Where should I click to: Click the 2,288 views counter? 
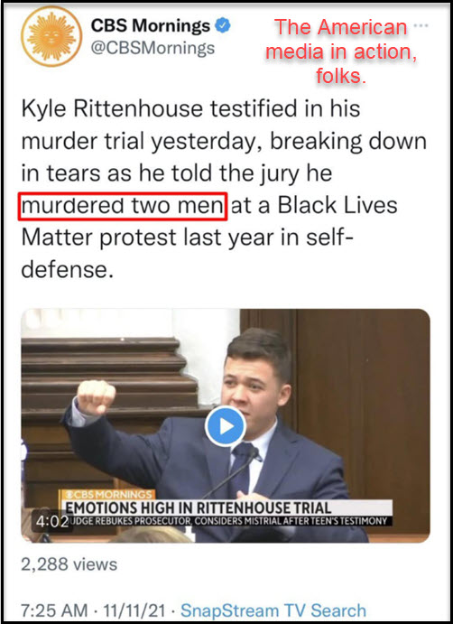(x=69, y=564)
